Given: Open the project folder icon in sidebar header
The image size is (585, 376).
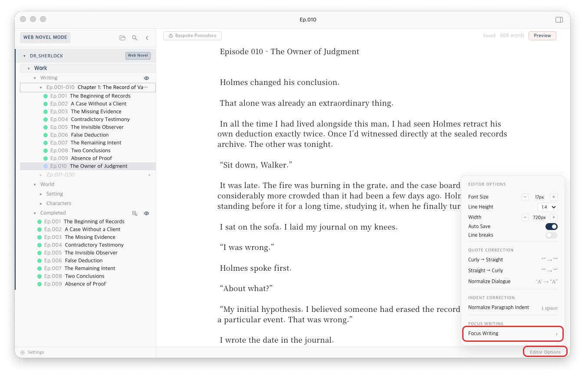Looking at the screenshot, I should [122, 38].
